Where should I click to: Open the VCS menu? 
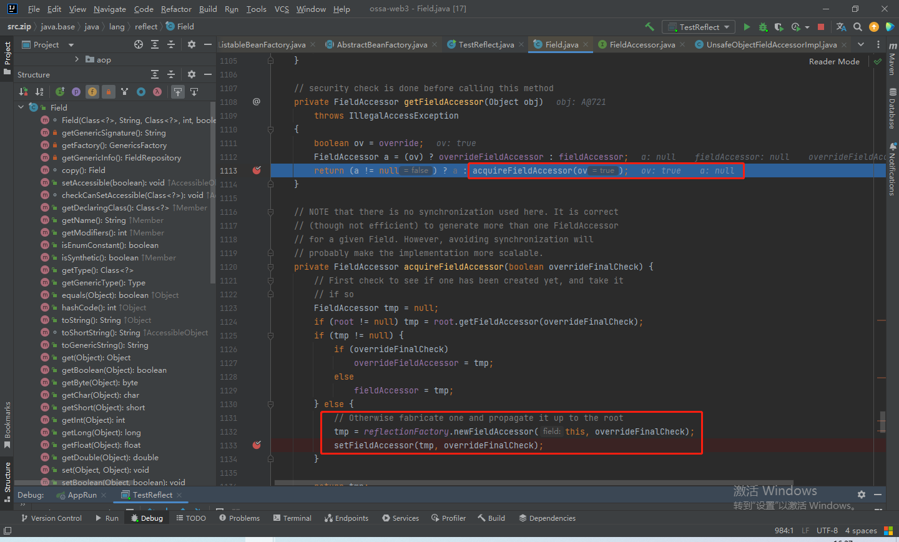[282, 9]
